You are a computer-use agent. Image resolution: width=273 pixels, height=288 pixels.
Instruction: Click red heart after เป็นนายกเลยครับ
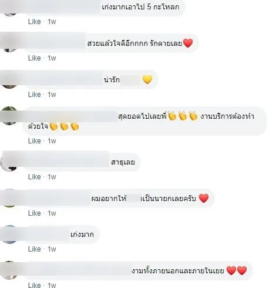point(204,198)
